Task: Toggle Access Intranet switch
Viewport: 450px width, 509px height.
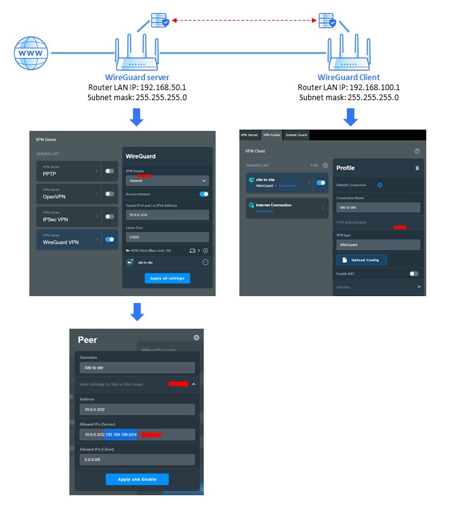Action: point(204,194)
